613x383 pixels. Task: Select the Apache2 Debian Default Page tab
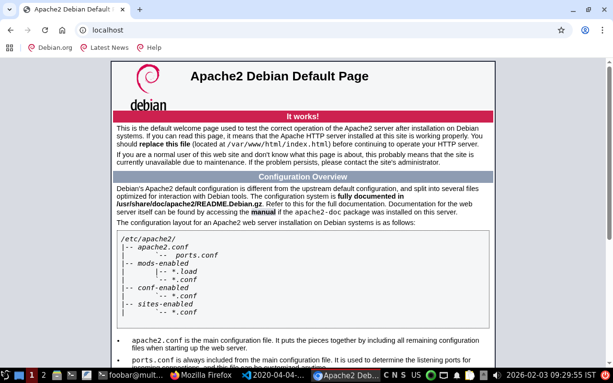point(74,10)
